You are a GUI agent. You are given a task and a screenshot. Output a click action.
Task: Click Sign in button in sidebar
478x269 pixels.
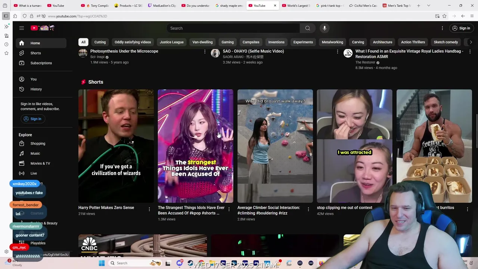tap(32, 119)
